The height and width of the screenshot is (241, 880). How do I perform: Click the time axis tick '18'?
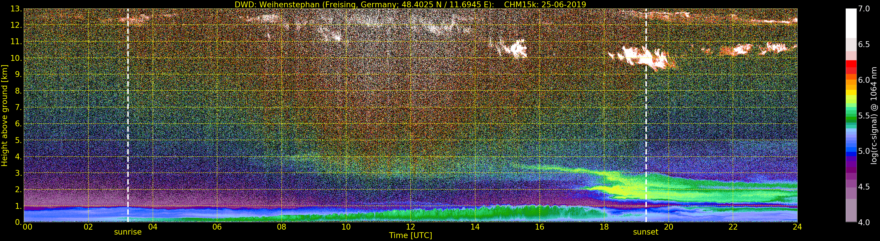pyautogui.click(x=604, y=227)
